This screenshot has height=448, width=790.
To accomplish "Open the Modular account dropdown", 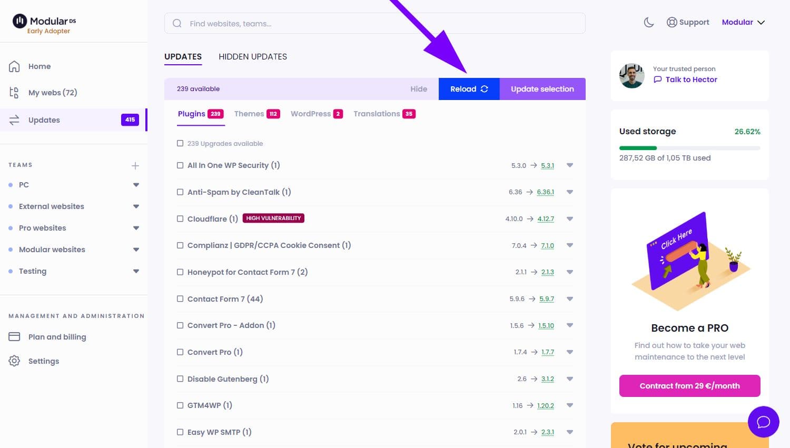I will 743,22.
